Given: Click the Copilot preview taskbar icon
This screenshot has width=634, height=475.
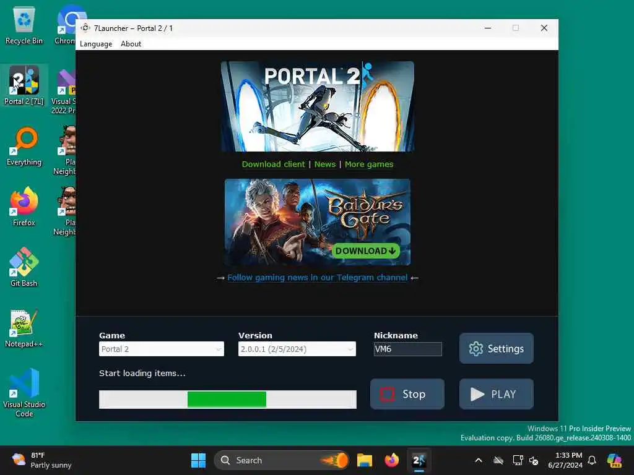Looking at the screenshot, I should click(x=614, y=460).
